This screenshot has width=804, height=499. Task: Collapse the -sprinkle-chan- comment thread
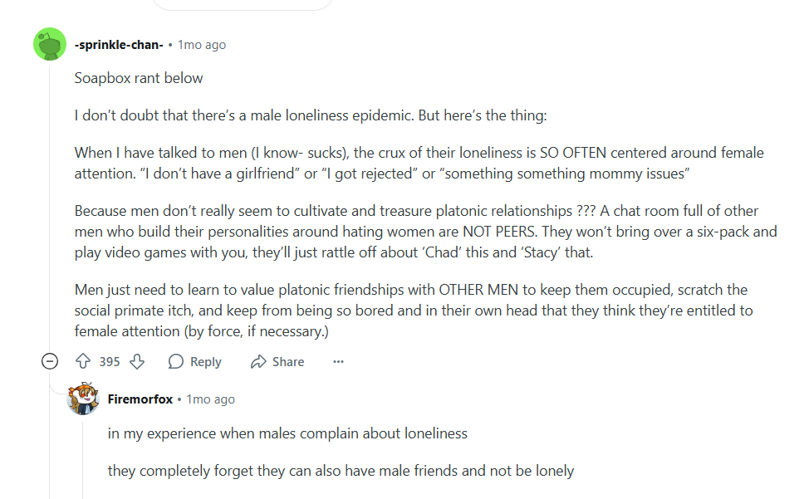click(50, 362)
